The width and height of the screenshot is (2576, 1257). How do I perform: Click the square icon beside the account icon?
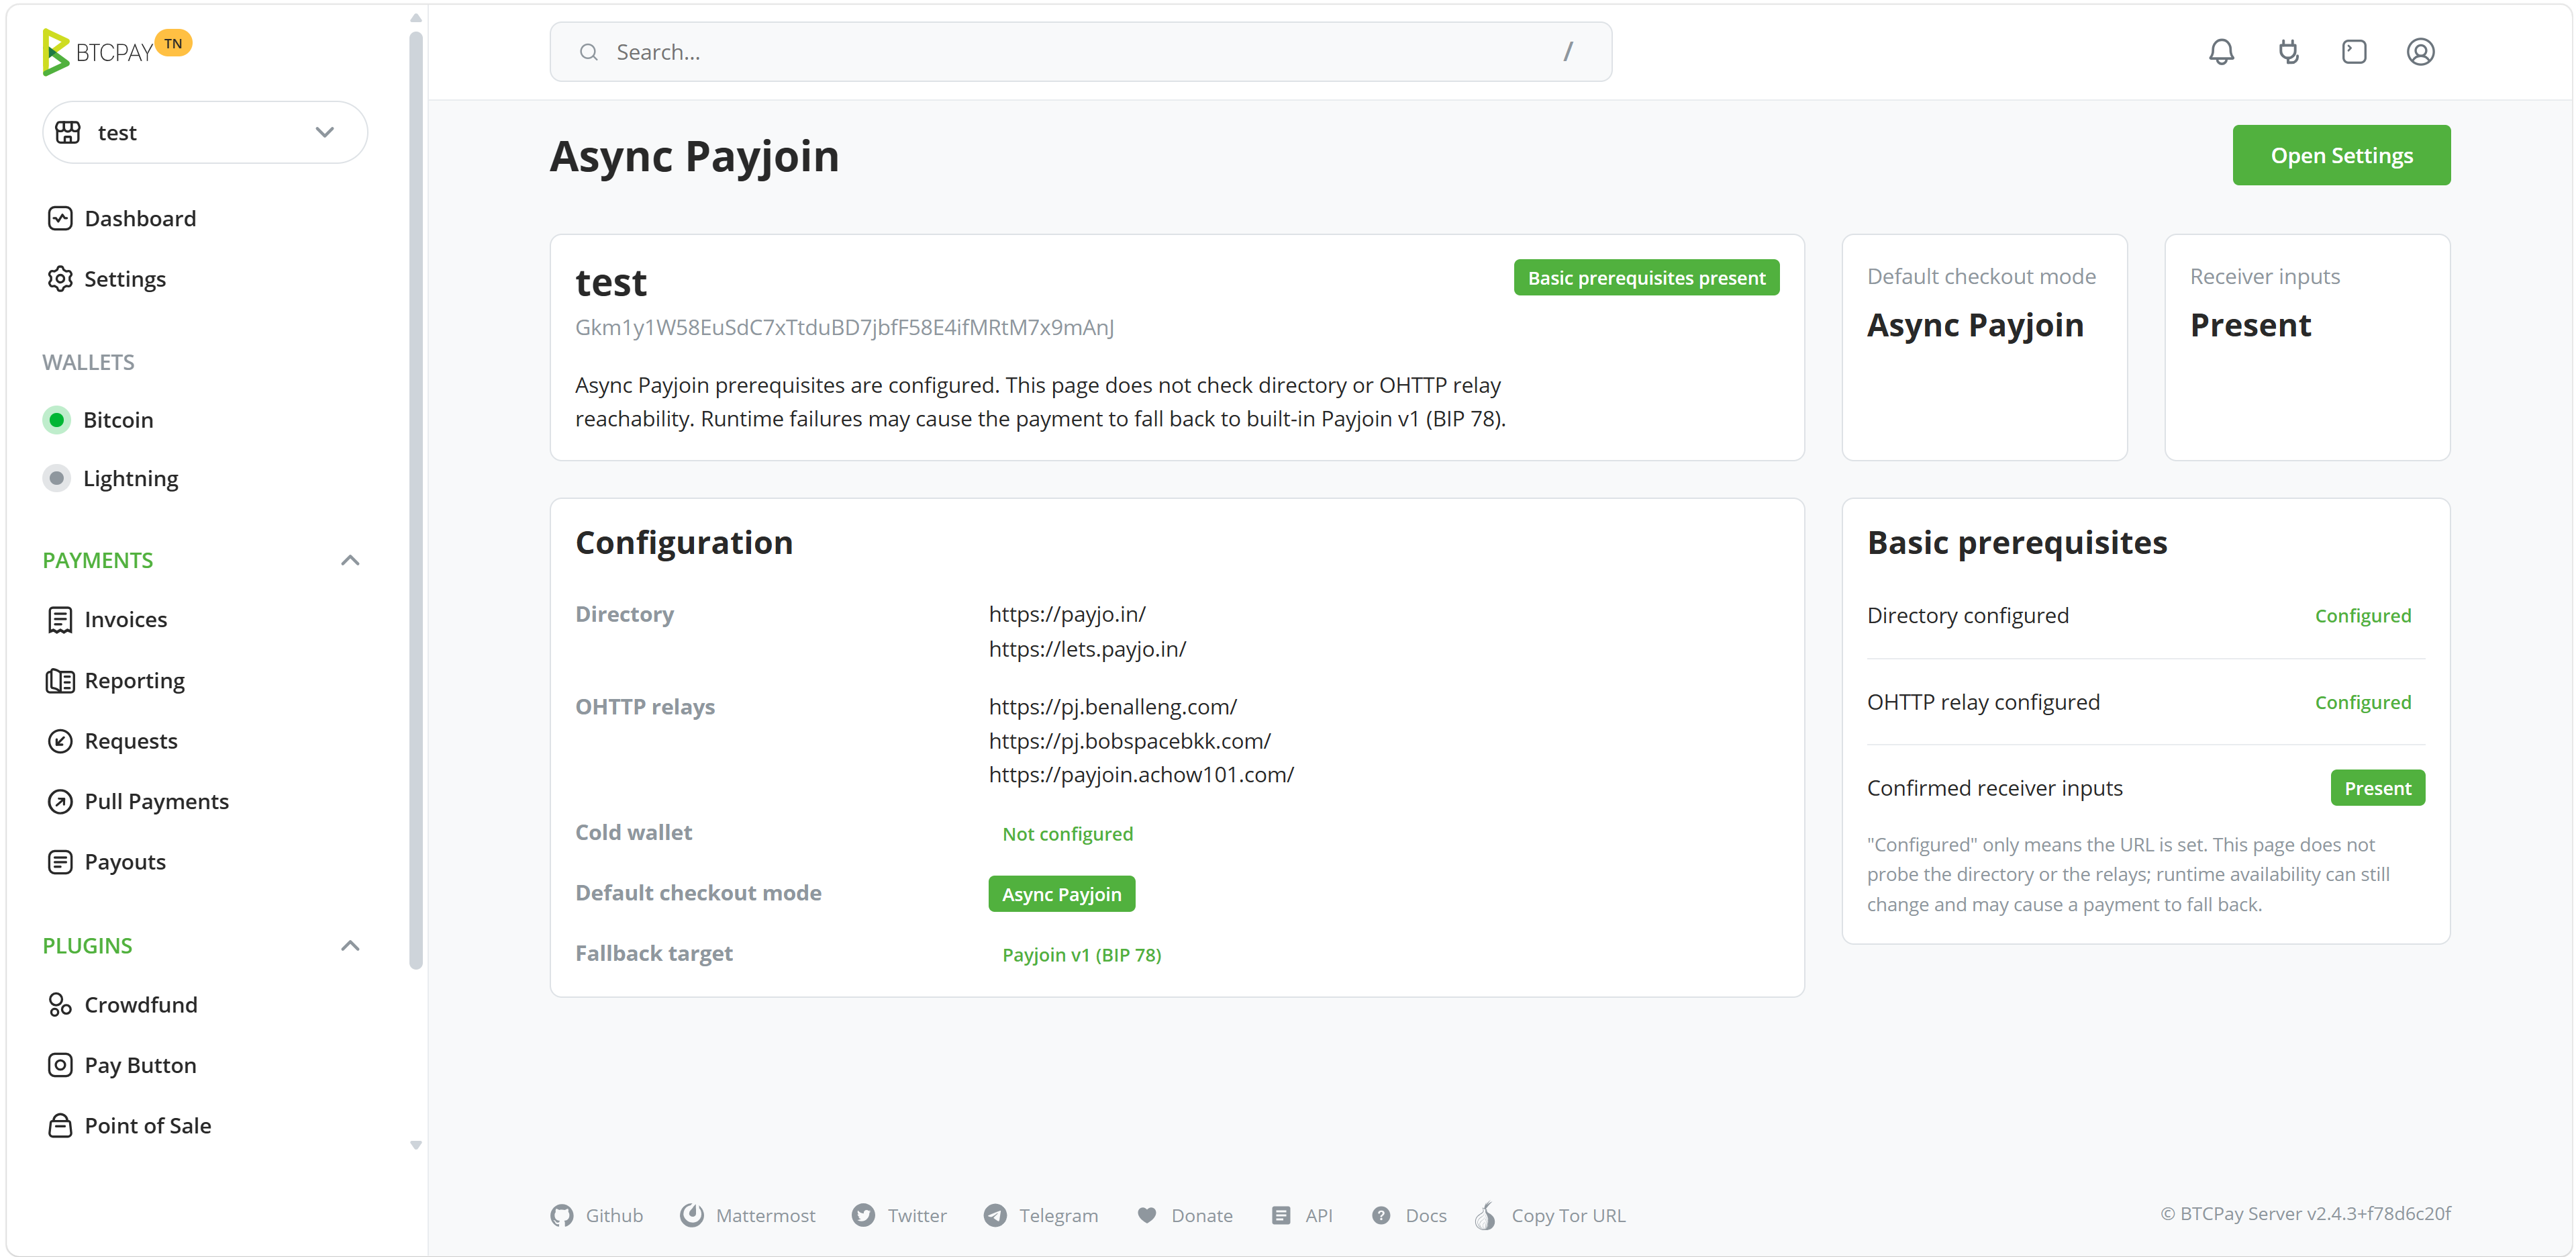(2354, 52)
